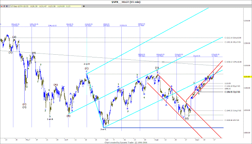Click the (3) wave label under the May low
Screen dimensions: 252x144
pos(24,107)
